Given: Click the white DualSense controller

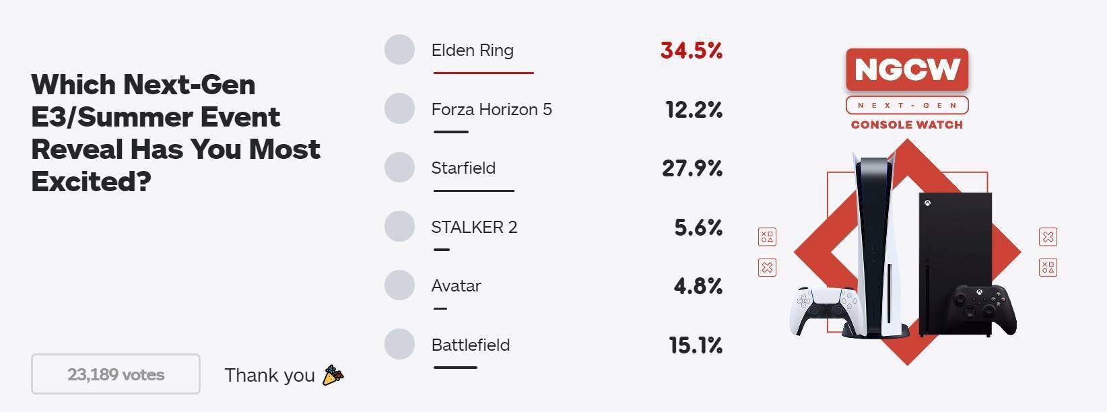Looking at the screenshot, I should [x=826, y=310].
